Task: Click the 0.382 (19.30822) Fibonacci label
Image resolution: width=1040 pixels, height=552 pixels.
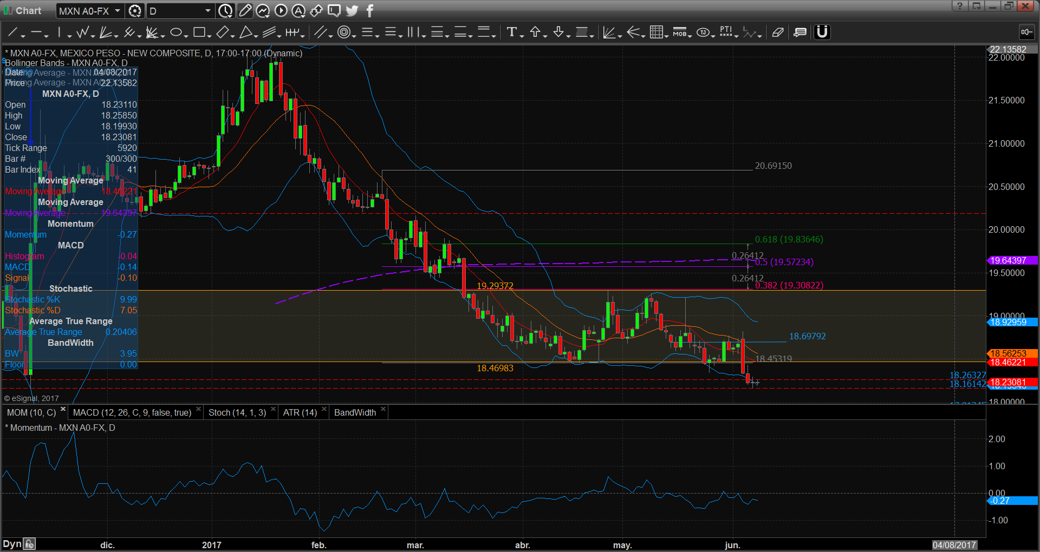Action: pos(789,285)
